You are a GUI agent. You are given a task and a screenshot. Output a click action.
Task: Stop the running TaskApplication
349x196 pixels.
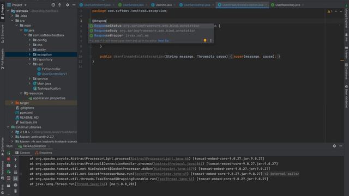click(9, 159)
